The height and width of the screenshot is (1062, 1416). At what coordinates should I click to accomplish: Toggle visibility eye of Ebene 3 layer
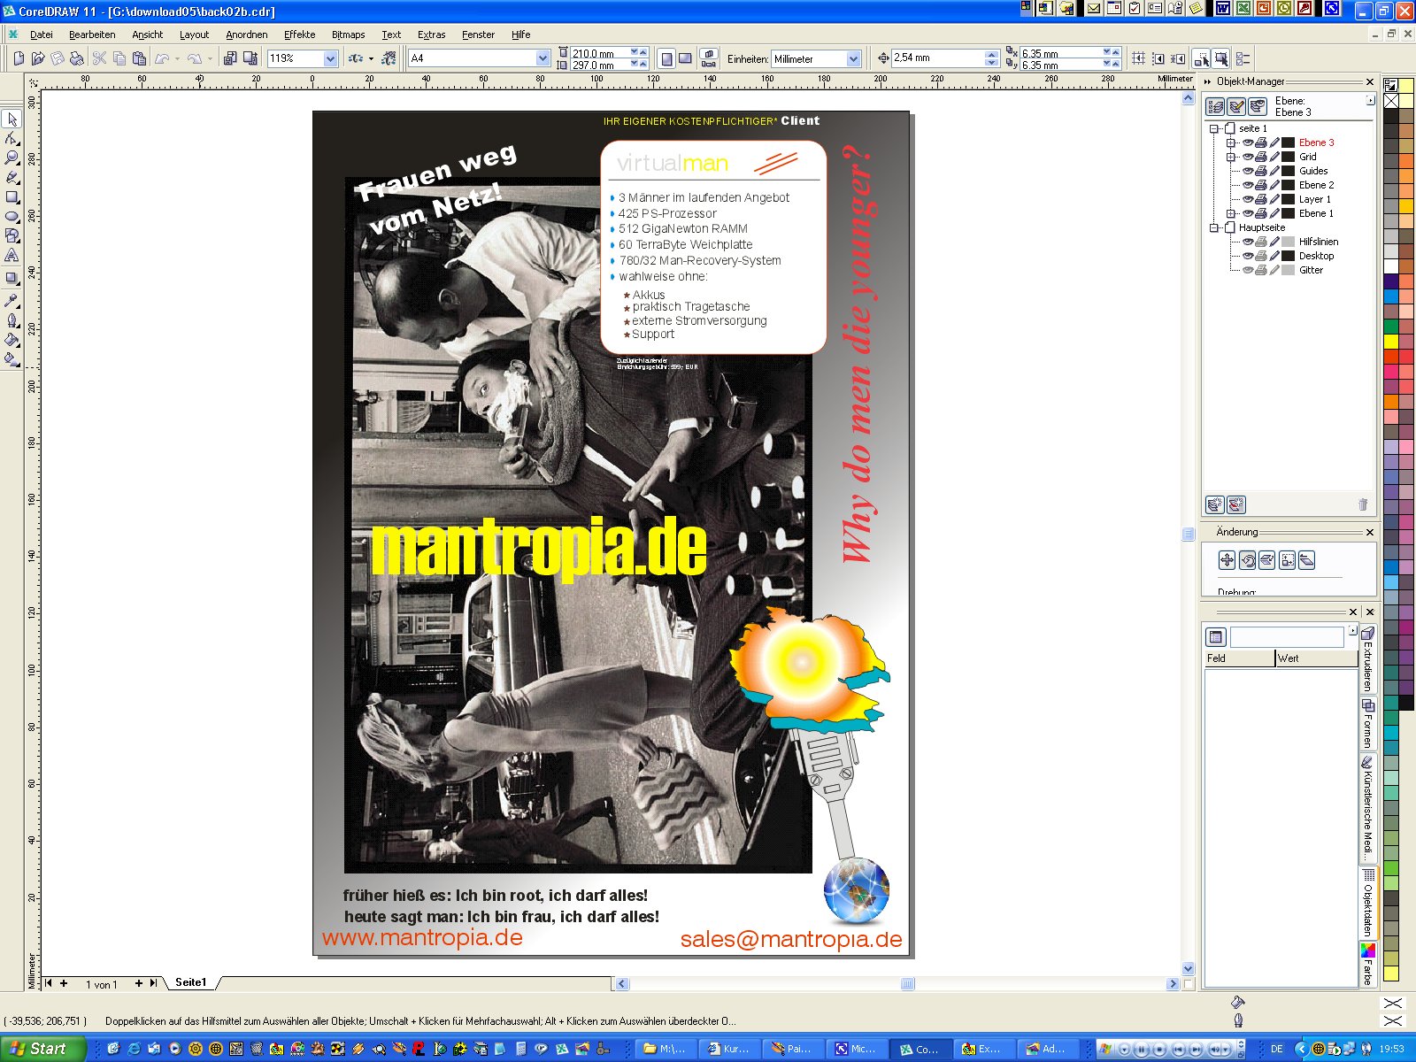1248,142
